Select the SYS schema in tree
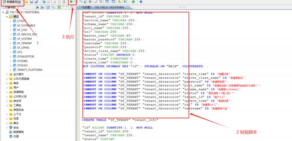Viewport: 292px width, 141px height. (x=20, y=52)
